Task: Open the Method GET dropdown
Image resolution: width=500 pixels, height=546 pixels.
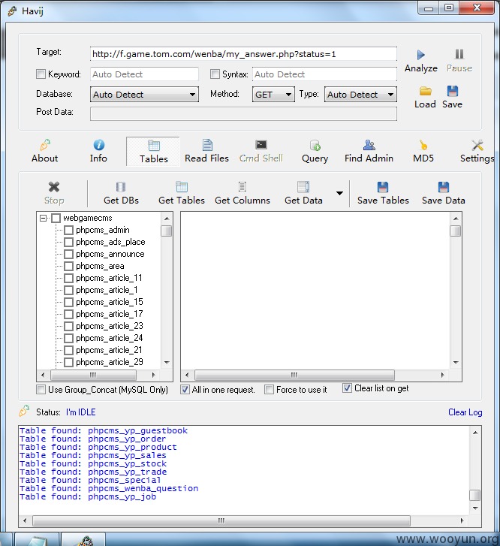Action: 273,95
